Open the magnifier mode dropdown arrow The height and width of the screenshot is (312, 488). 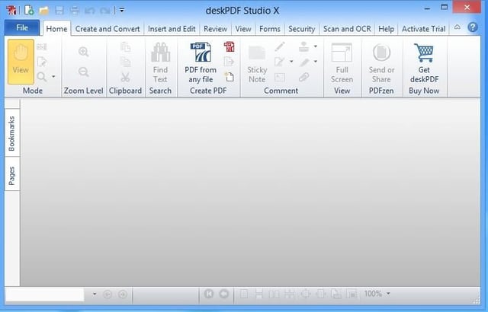coord(53,77)
